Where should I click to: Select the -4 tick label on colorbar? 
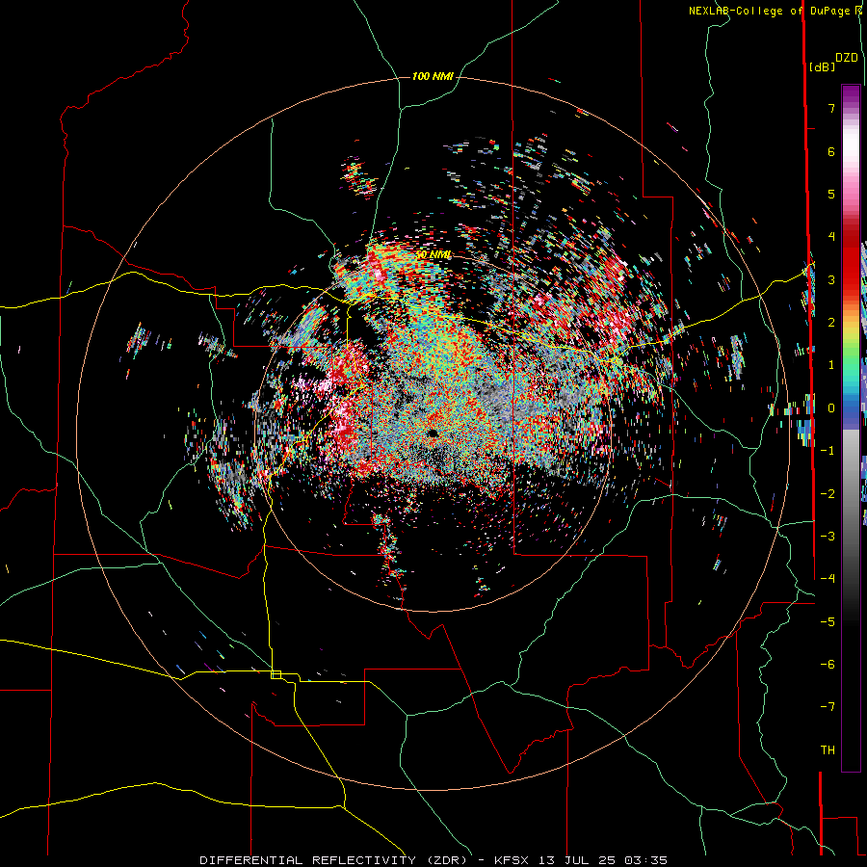pos(828,579)
